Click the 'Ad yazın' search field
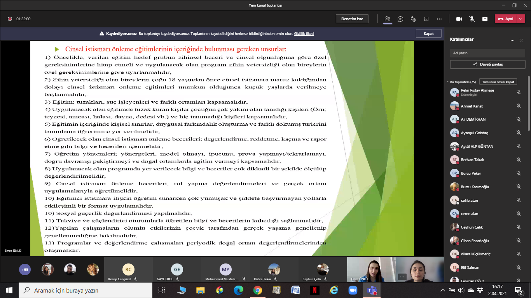The height and width of the screenshot is (298, 531). 487,53
